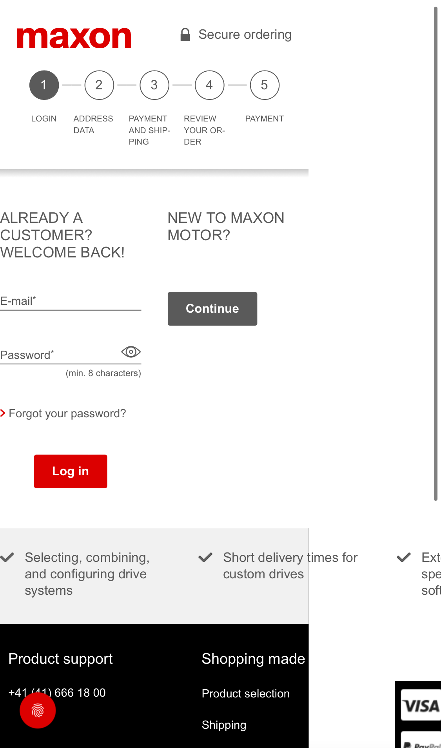Click the checkmark beside Short delivery times

click(x=205, y=557)
